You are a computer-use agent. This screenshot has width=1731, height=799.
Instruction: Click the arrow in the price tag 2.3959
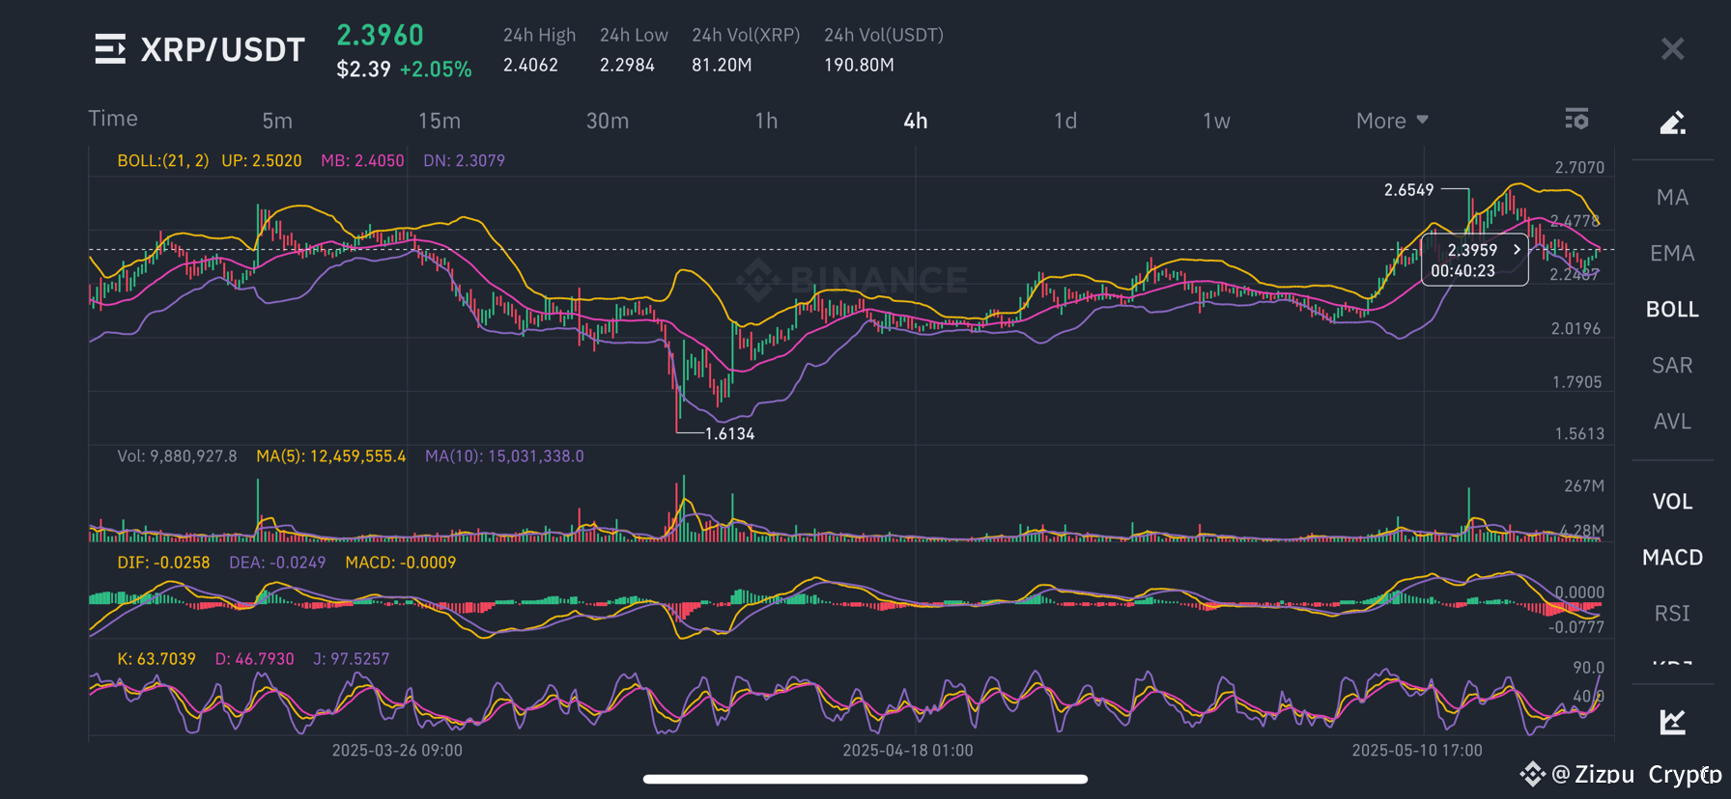(1517, 249)
